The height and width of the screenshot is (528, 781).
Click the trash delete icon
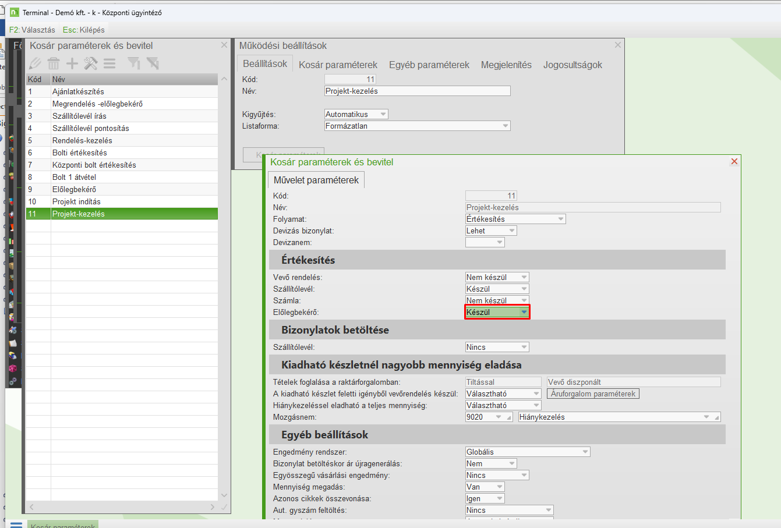pos(54,63)
